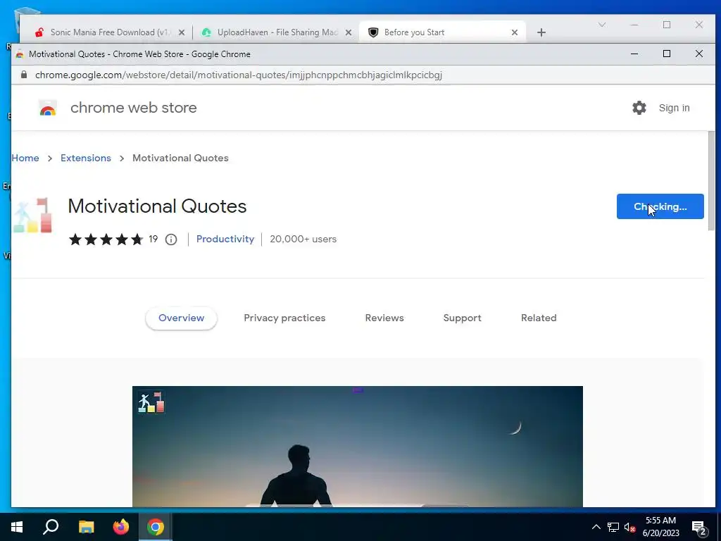721x541 pixels.
Task: Click the Motivational Quotes heading
Action: click(157, 206)
